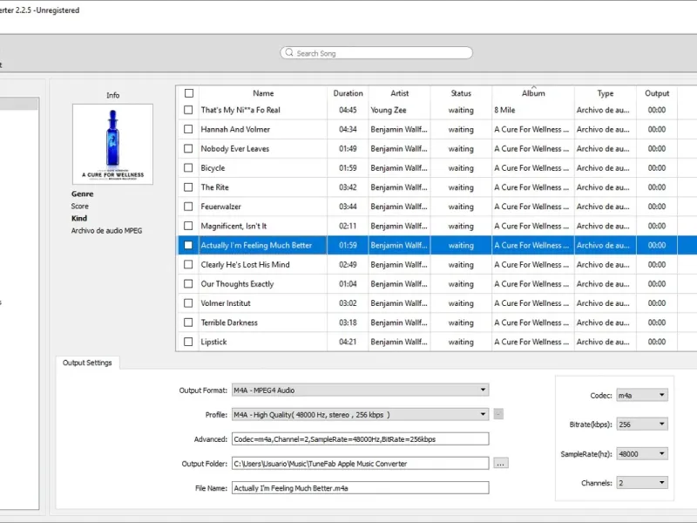Click the magnifier icon in the search box

(288, 53)
